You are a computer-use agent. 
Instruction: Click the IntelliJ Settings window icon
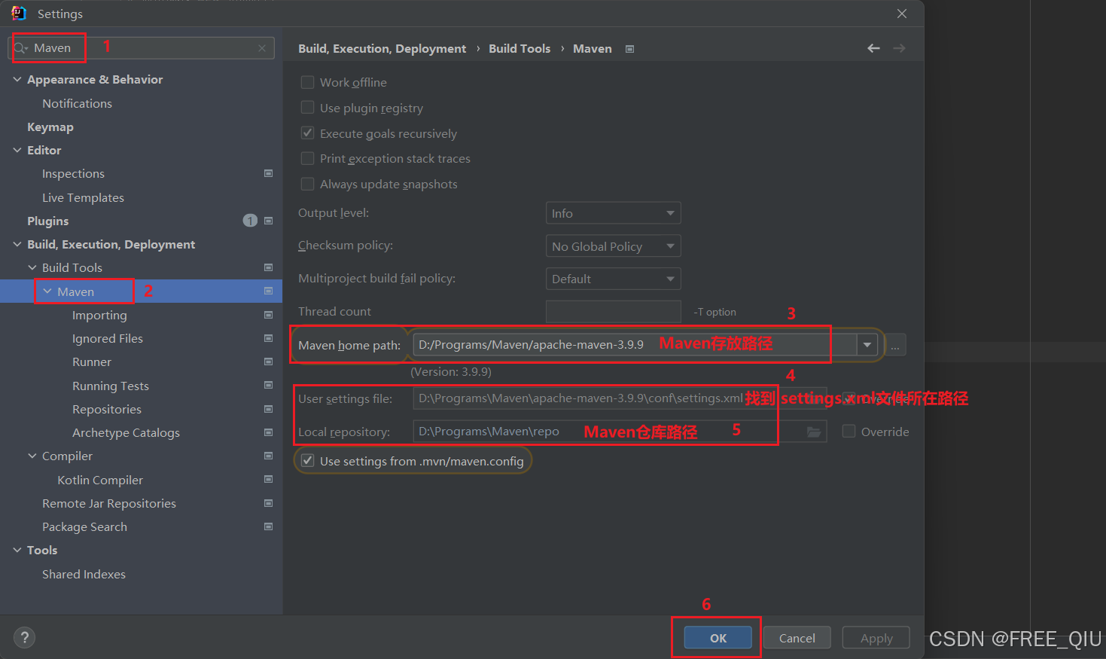point(19,14)
